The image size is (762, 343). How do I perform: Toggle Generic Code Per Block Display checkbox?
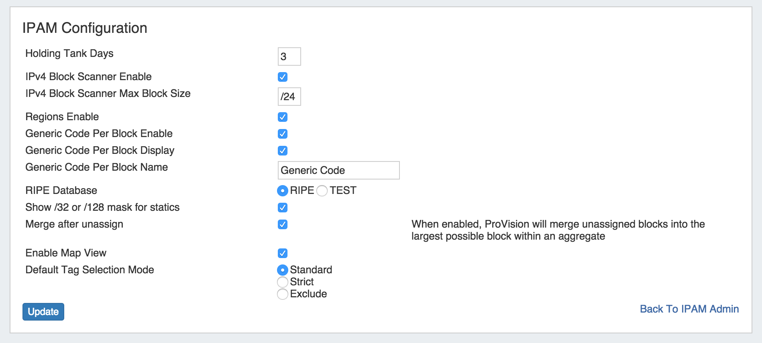(x=283, y=151)
